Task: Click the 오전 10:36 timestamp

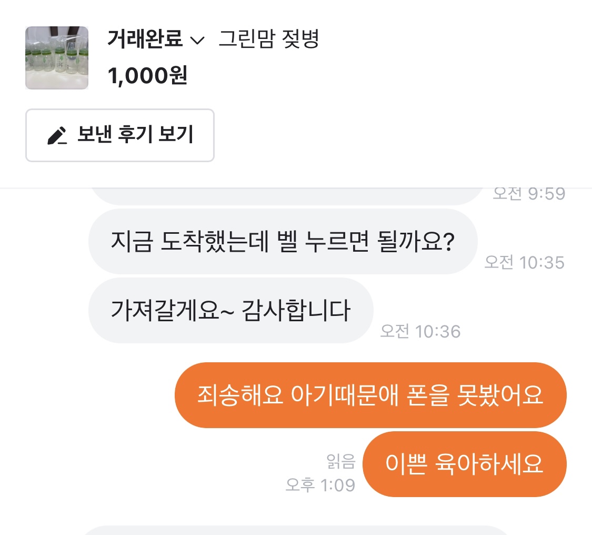Action: click(x=420, y=332)
